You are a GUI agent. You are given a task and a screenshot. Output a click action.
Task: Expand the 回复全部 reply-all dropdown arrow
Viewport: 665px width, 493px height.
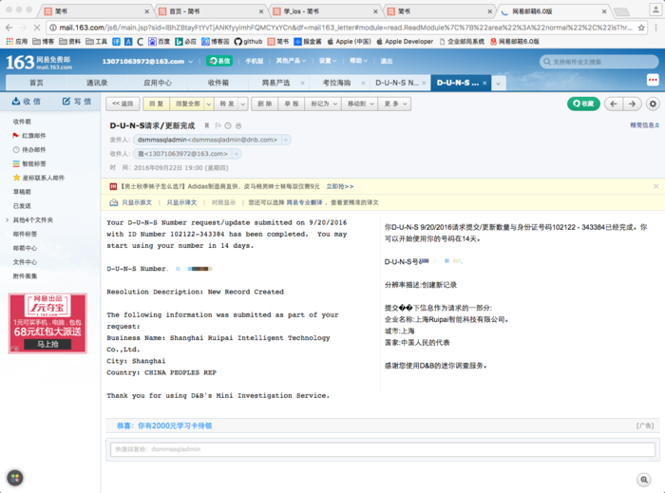coord(209,104)
